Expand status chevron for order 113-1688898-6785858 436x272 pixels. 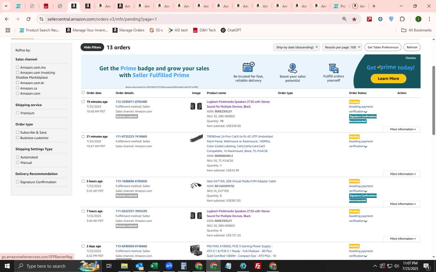[365, 191]
